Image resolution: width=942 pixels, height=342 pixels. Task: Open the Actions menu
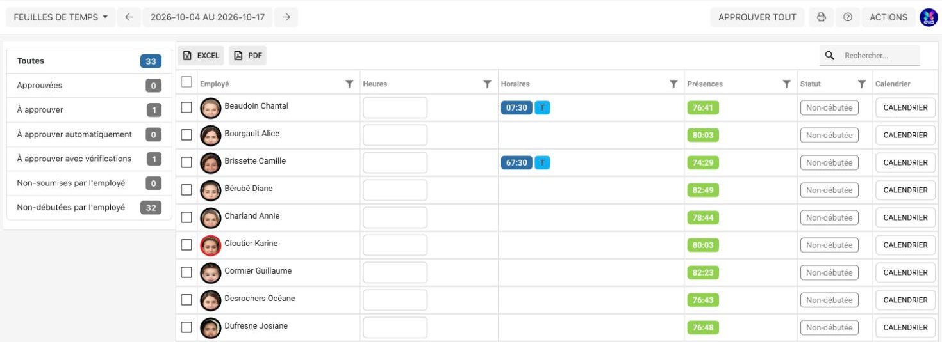coord(888,17)
